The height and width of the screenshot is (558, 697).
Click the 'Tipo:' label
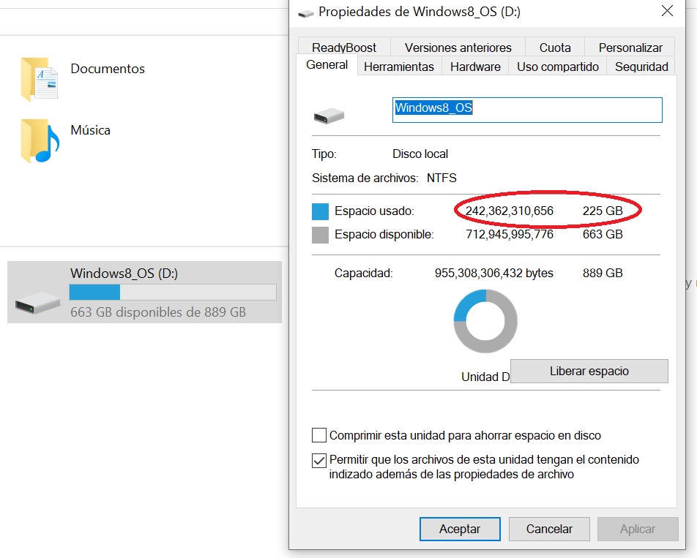pyautogui.click(x=324, y=154)
